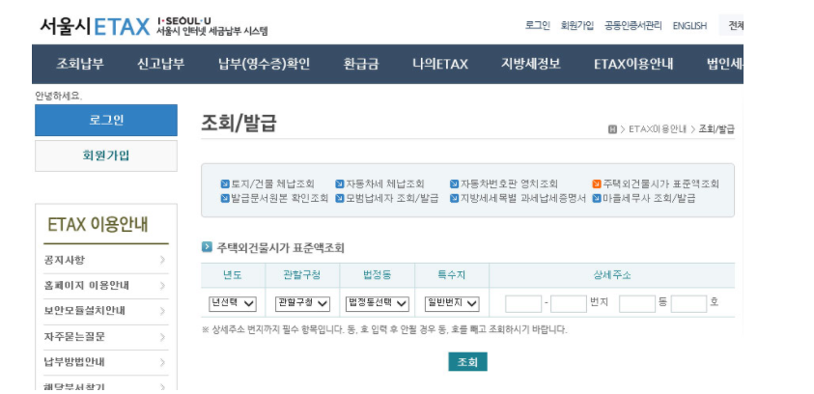
Task: Click chevron icon on 납부방법안내 row
Action: 162,362
